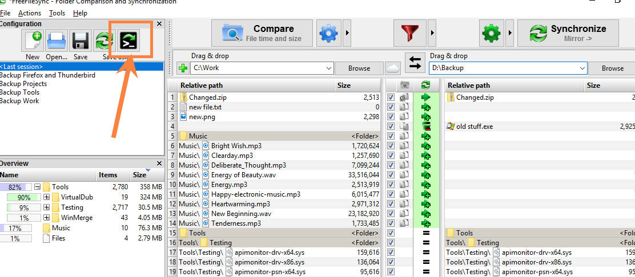The width and height of the screenshot is (635, 277).
Task: Select cloud storage for left folder
Action: [393, 68]
